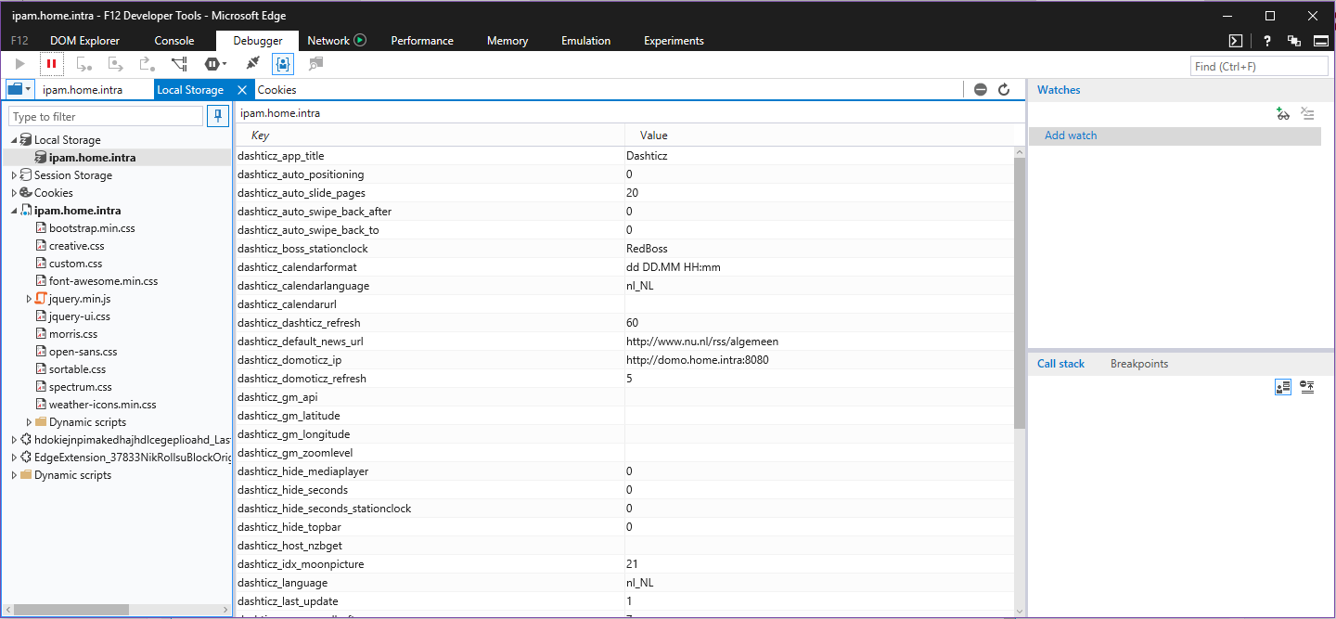
Task: Open the Memory tab
Action: (507, 41)
